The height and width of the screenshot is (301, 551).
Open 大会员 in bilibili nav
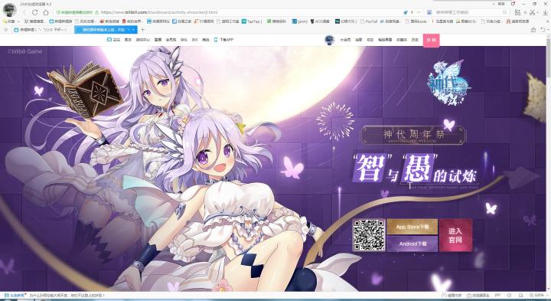pos(345,40)
